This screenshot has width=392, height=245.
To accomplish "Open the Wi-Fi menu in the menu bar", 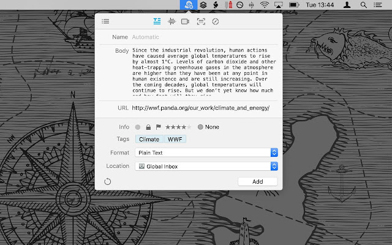I will (264, 5).
